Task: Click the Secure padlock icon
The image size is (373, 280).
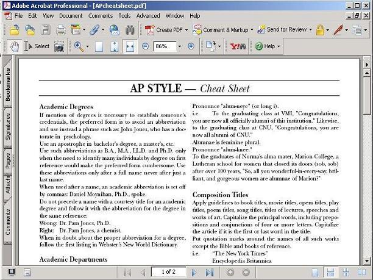Action: point(320,31)
